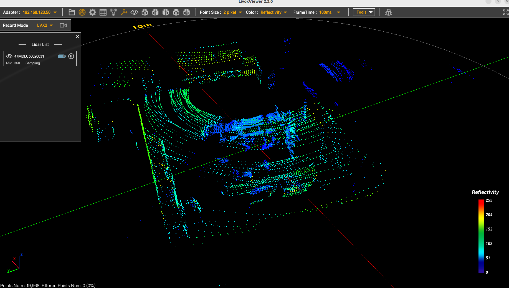509x288 pixels.
Task: Open the Tools menu button
Action: pos(364,12)
